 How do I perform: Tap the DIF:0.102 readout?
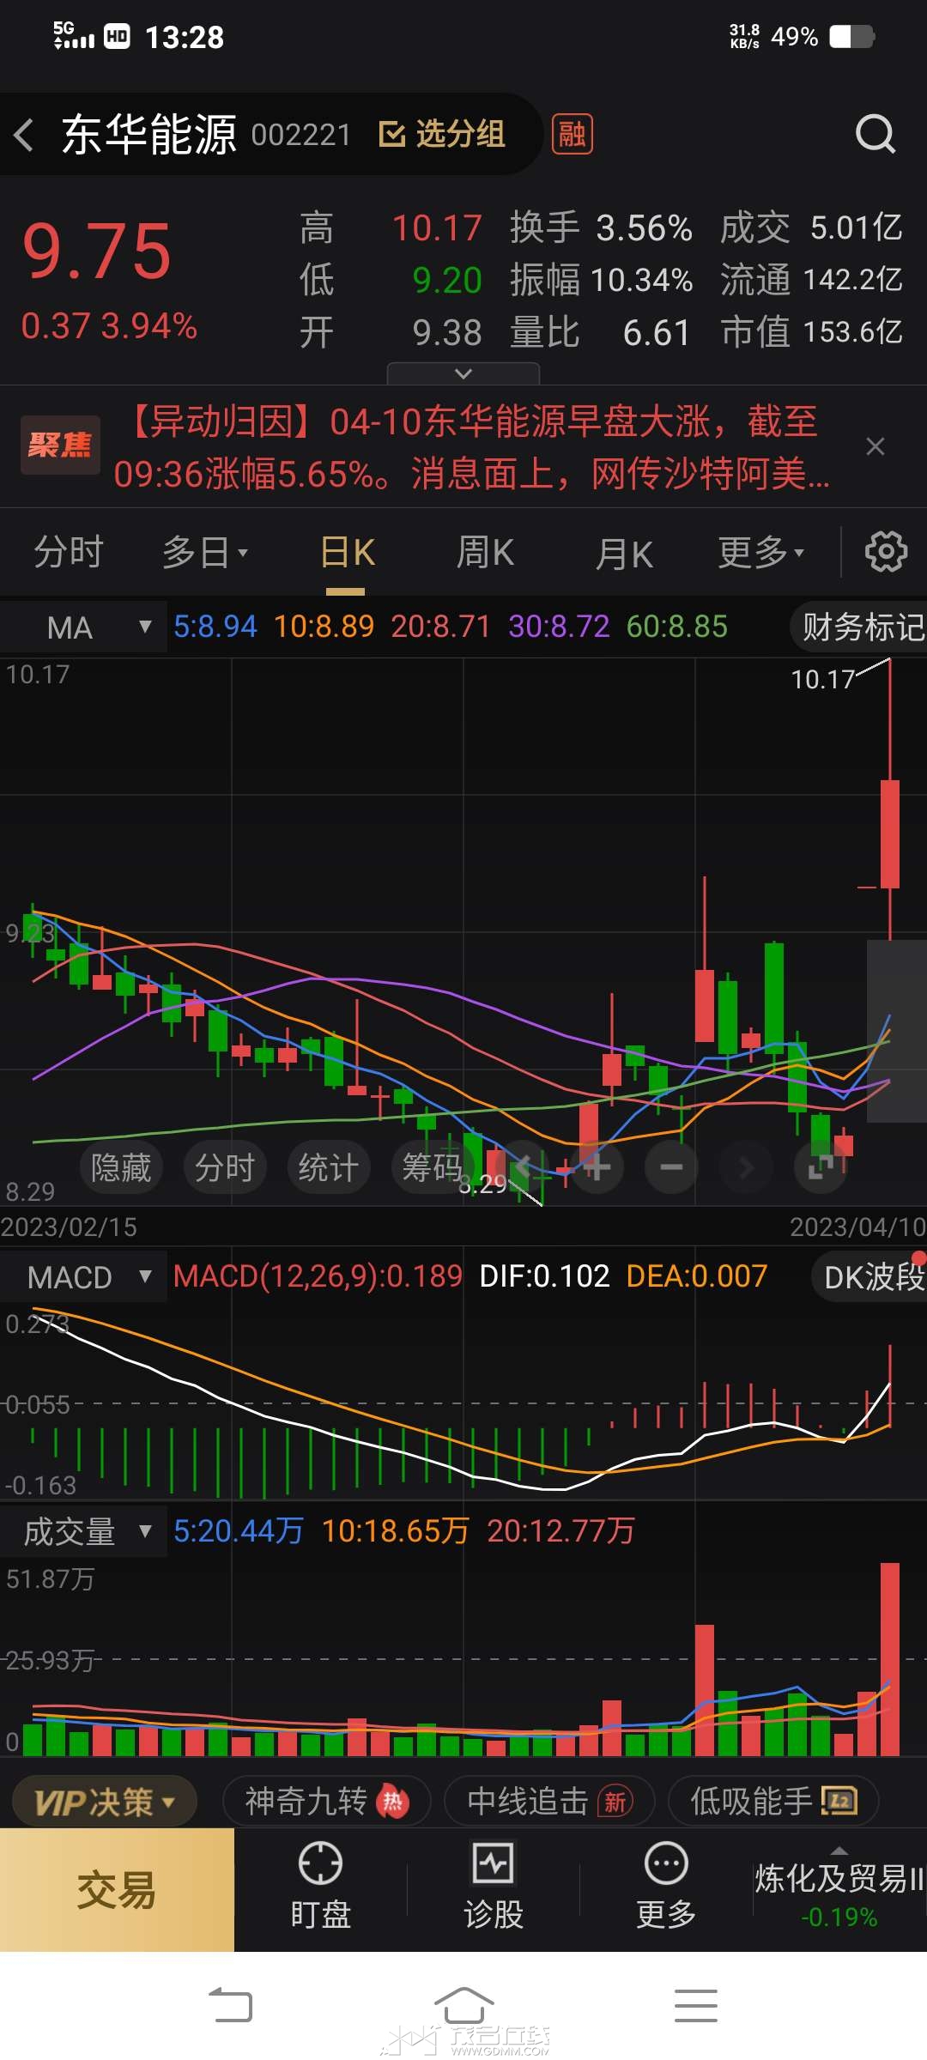point(544,1276)
